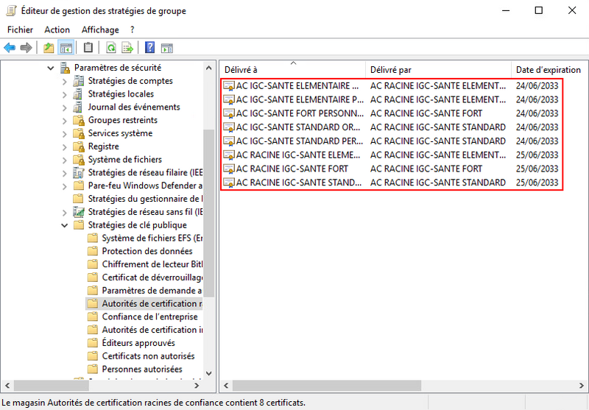Expand the Stratégies de comptes node
The height and width of the screenshot is (410, 589).
65,81
